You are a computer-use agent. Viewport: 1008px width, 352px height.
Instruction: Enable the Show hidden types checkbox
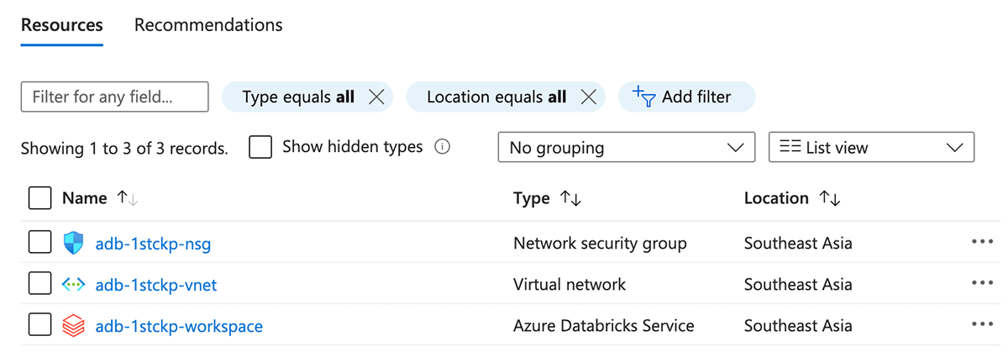pyautogui.click(x=260, y=147)
